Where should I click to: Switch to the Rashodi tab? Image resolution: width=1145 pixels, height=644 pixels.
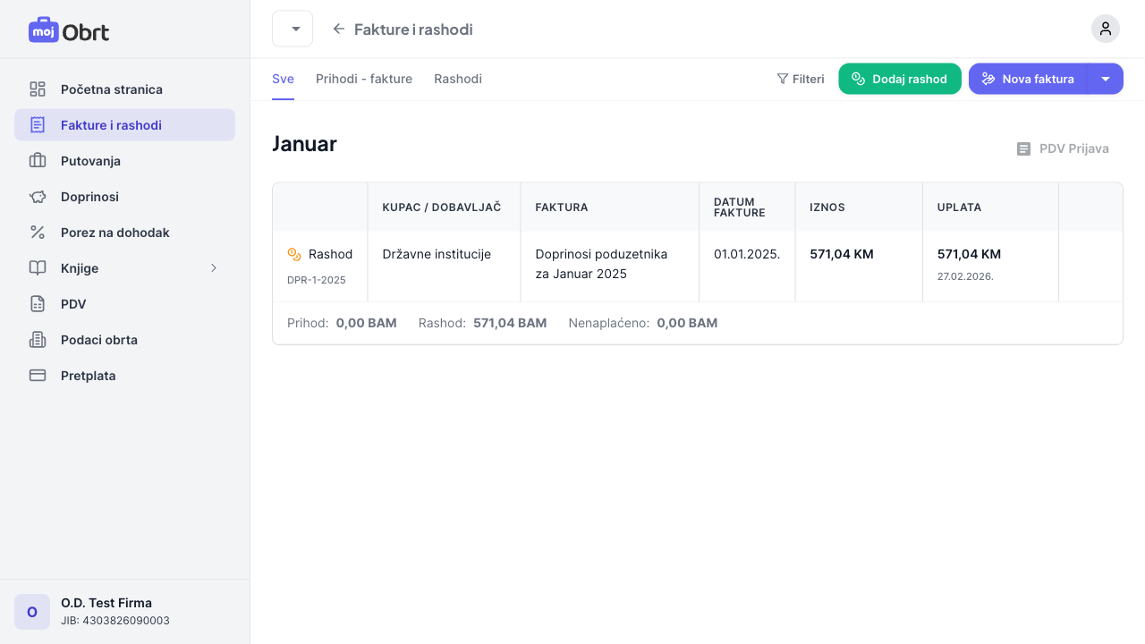coord(458,79)
